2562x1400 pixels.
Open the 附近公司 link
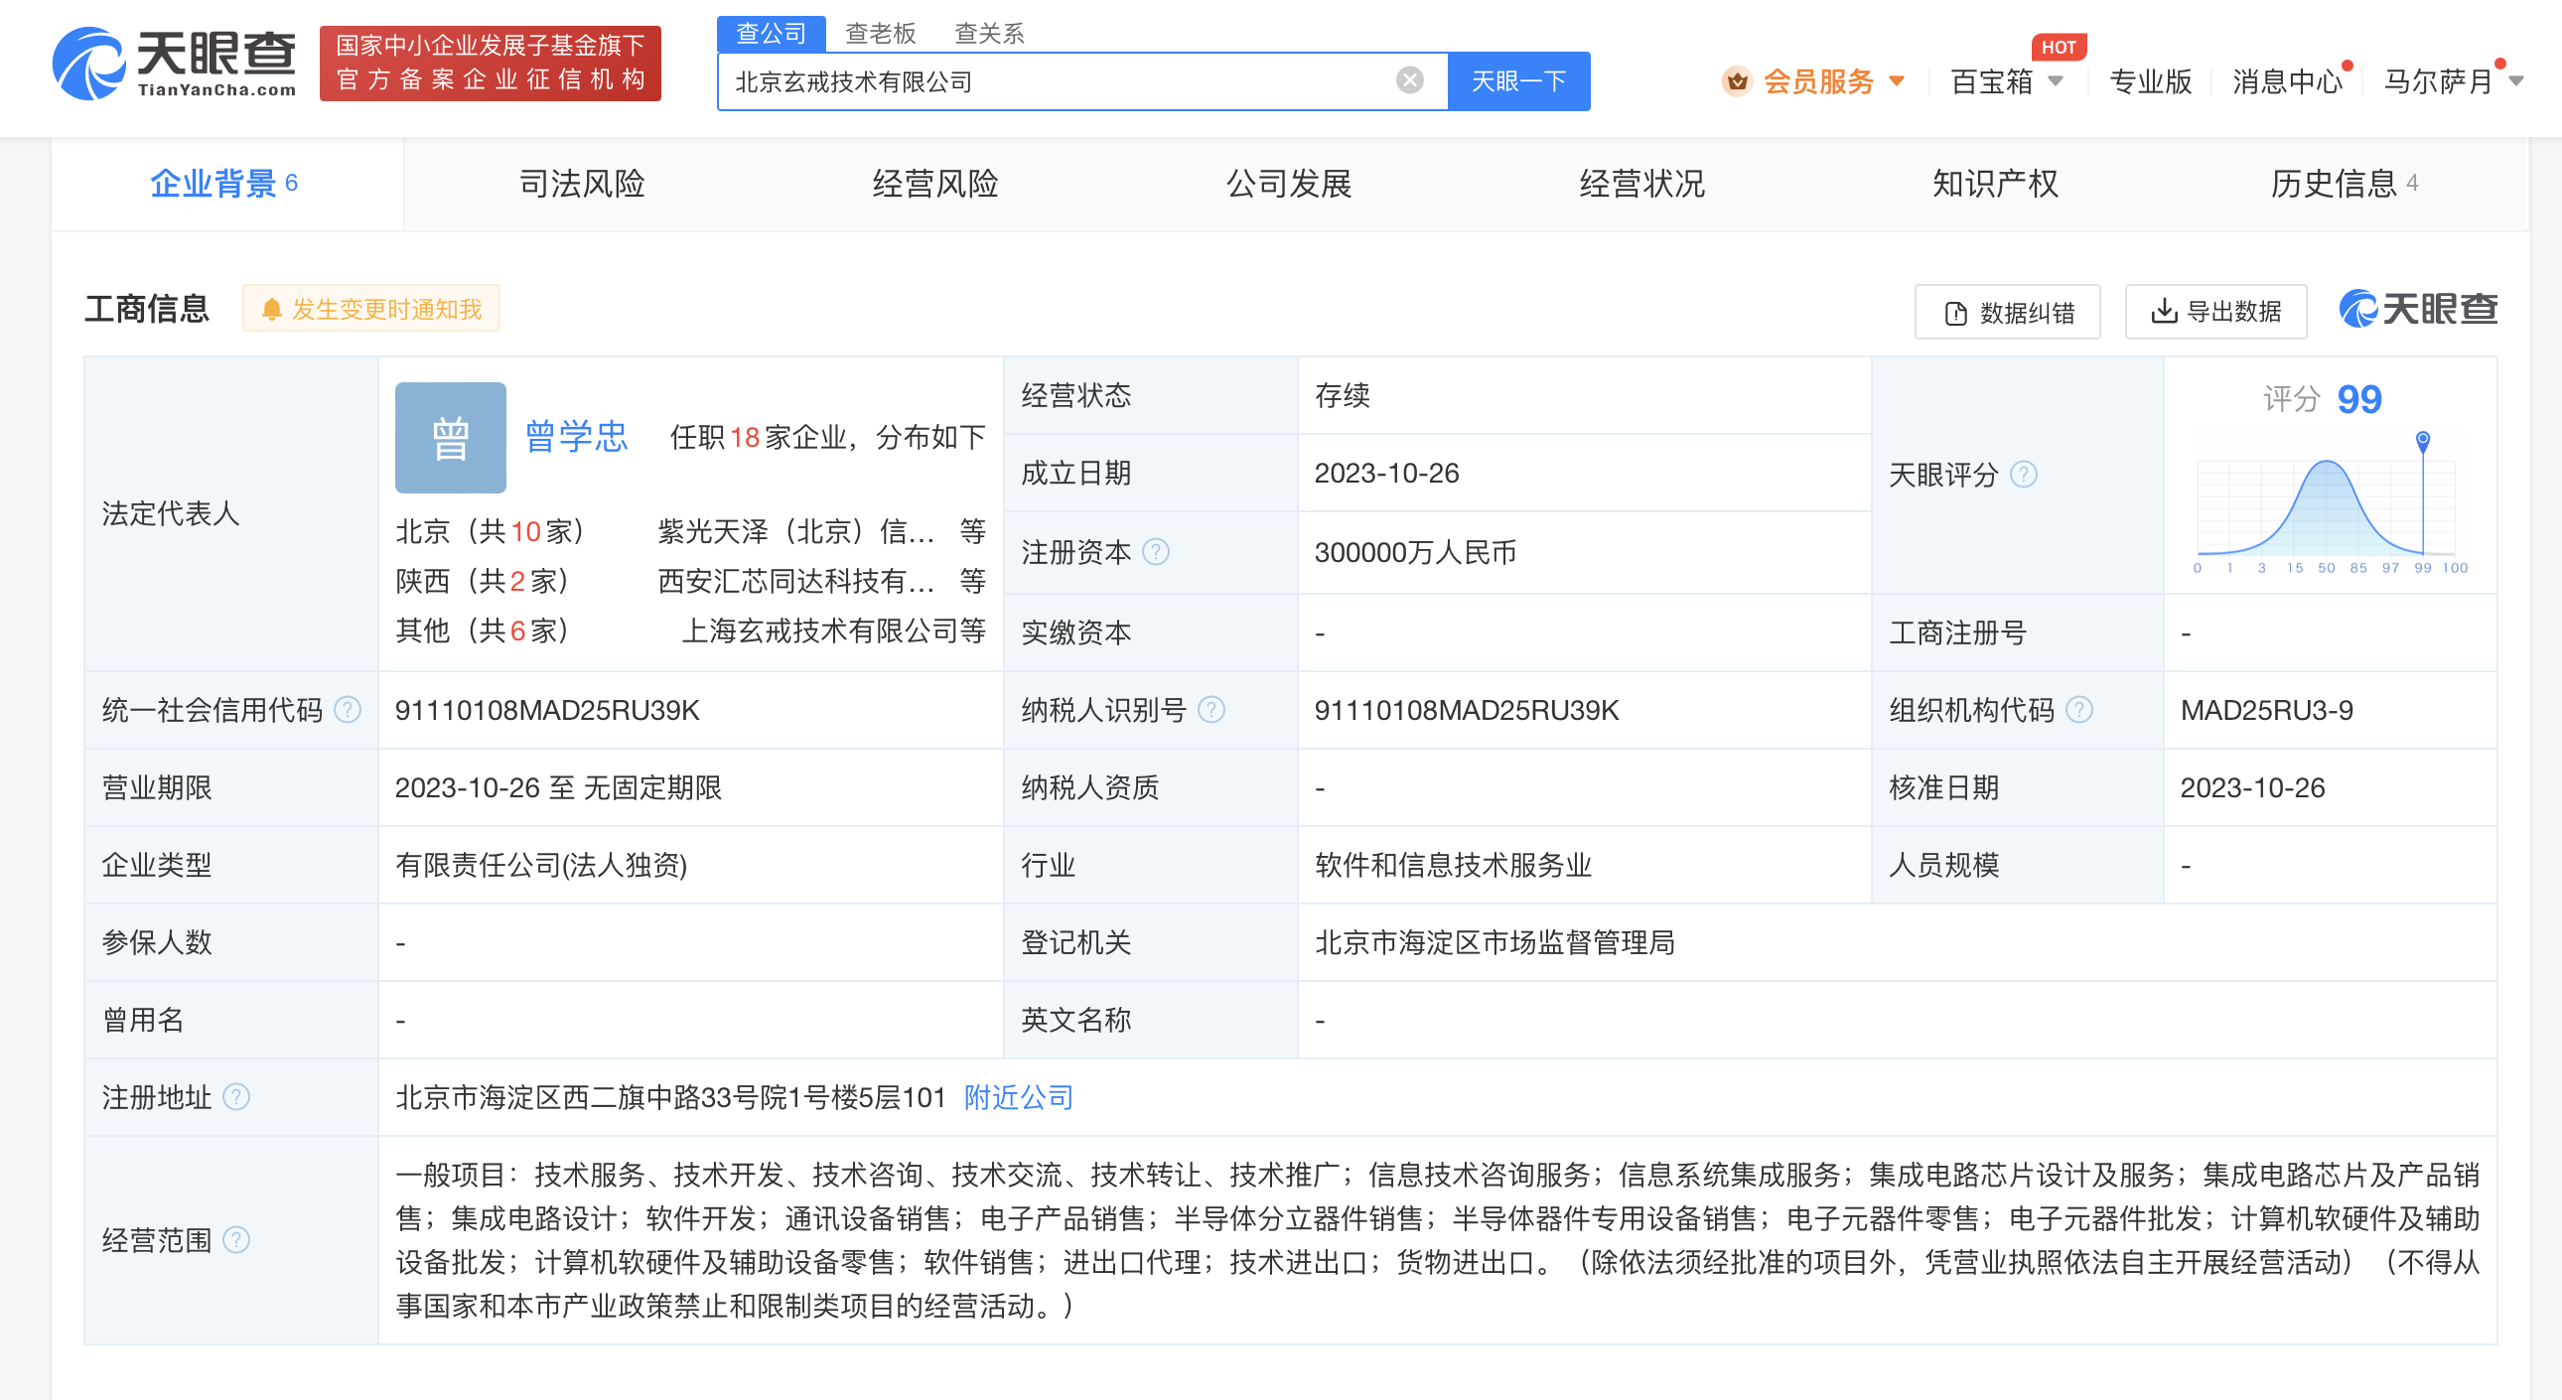click(x=1018, y=1097)
